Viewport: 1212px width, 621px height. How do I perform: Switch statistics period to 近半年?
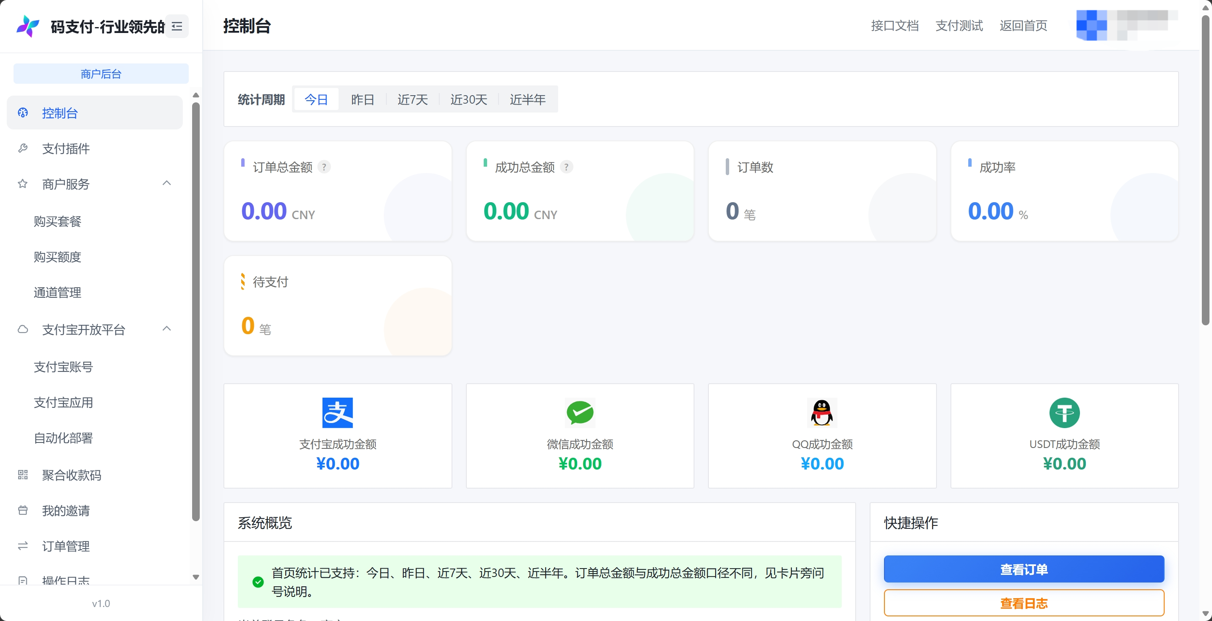coord(527,99)
